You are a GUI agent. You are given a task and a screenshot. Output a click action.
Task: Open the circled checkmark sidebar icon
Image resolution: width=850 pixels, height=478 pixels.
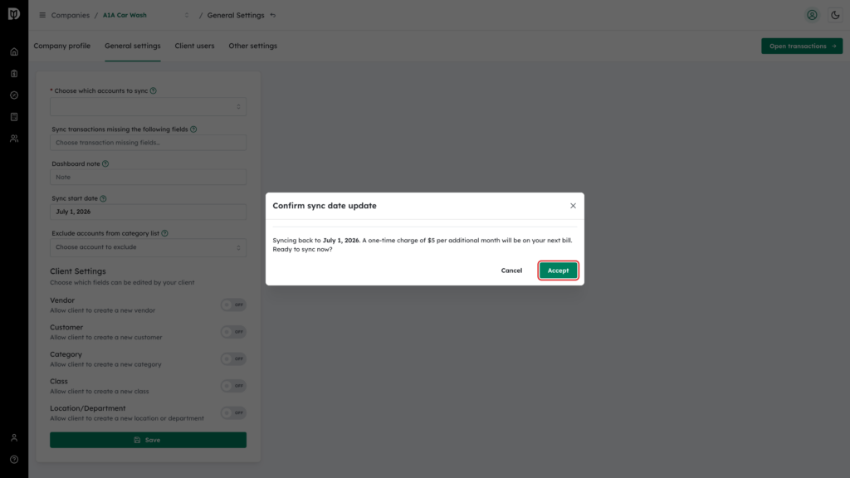coord(14,95)
